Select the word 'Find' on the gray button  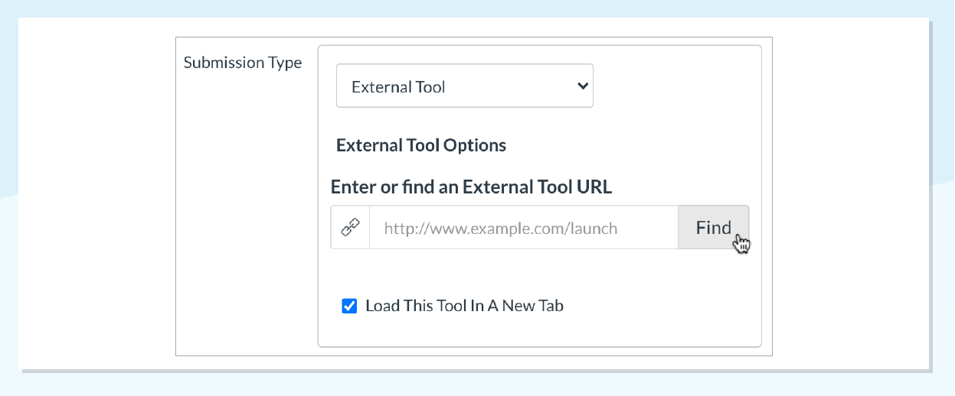click(x=713, y=227)
